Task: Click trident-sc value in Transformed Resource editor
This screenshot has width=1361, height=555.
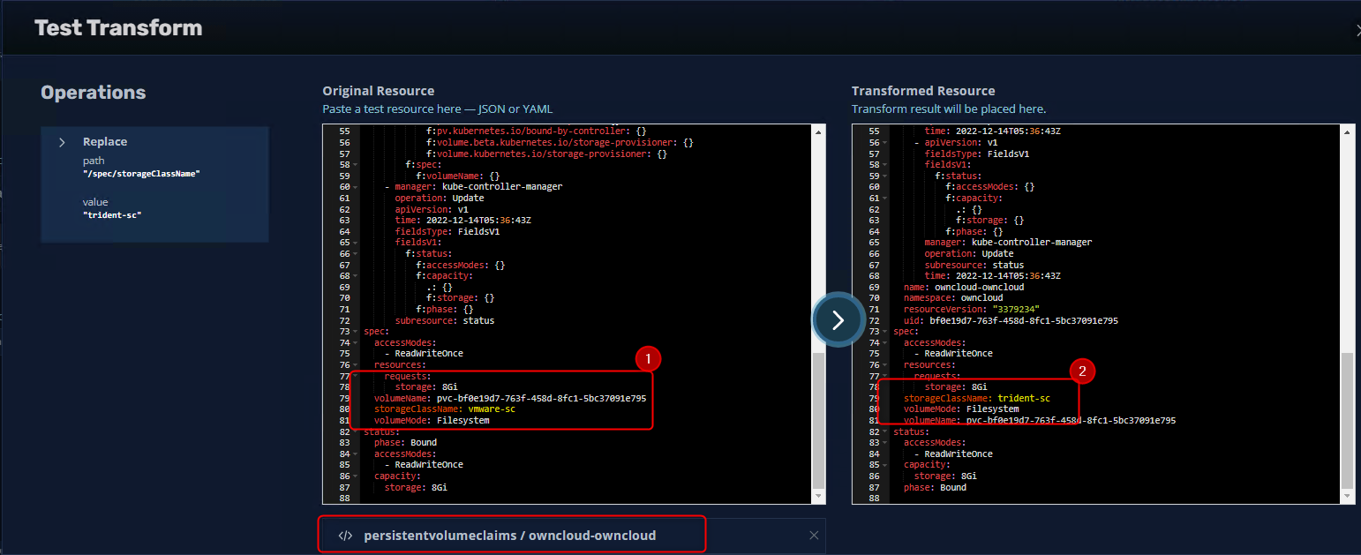Action: click(x=1024, y=398)
